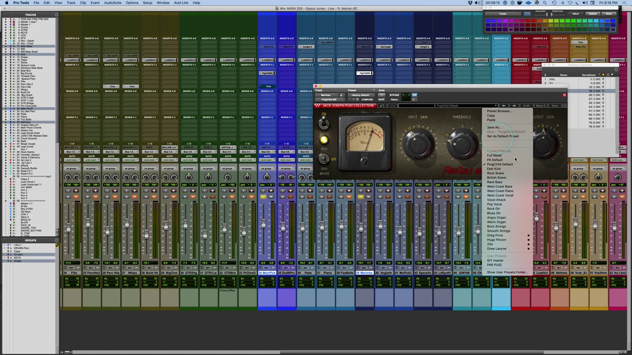Toggle the automation SAFE button
The height and width of the screenshot is (355, 632).
382,100
